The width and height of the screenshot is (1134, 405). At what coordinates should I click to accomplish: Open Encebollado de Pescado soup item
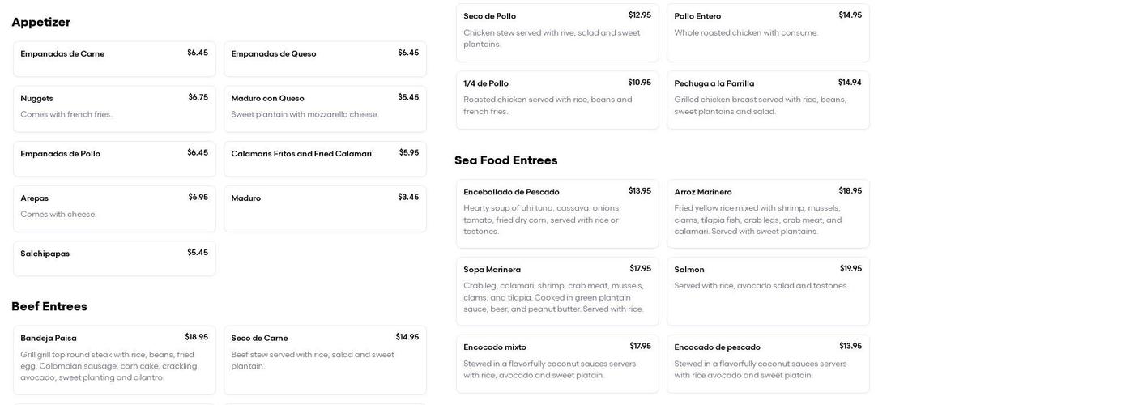click(x=557, y=214)
